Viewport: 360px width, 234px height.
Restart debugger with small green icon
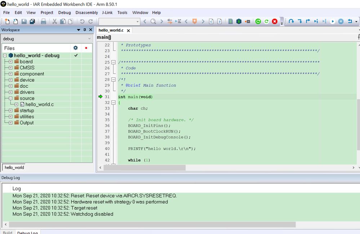pos(266,21)
